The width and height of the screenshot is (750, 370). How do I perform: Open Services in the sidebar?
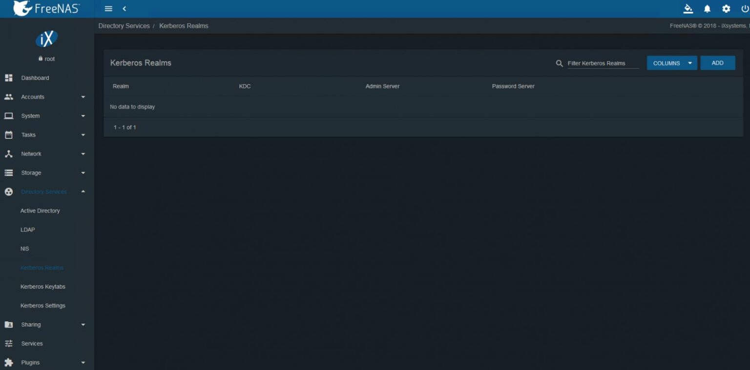pos(32,344)
